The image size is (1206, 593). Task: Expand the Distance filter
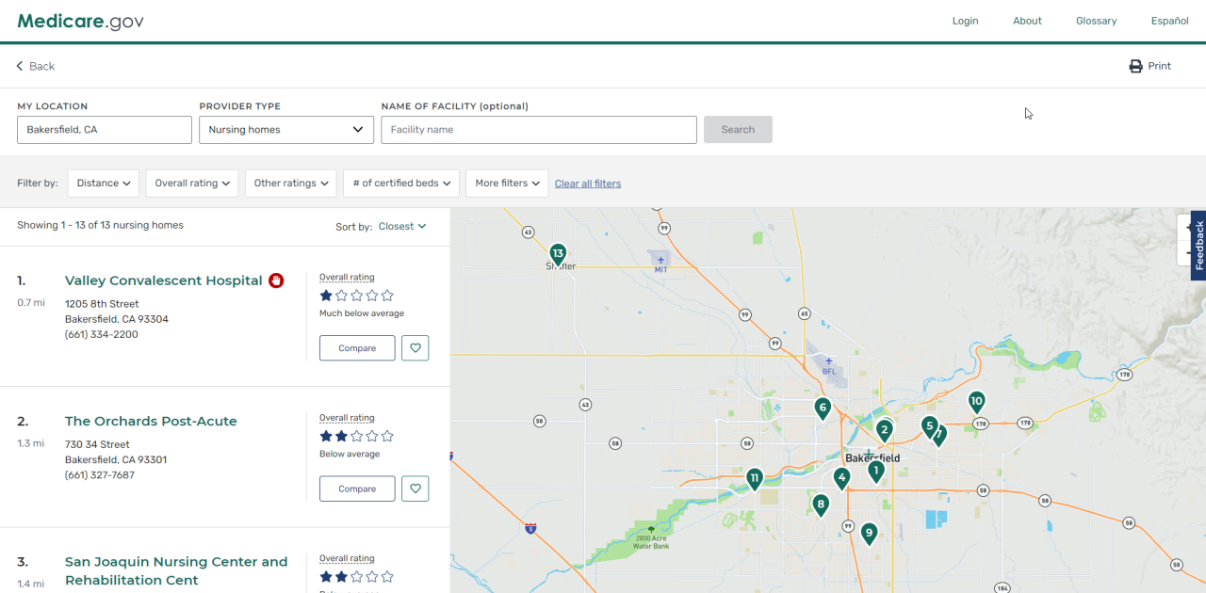click(x=104, y=184)
